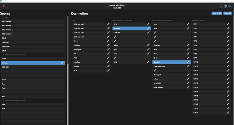Image resolution: width=234 pixels, height=125 pixels.
Task: Toggle routing to RTP 2 destination
Action: click(212, 28)
